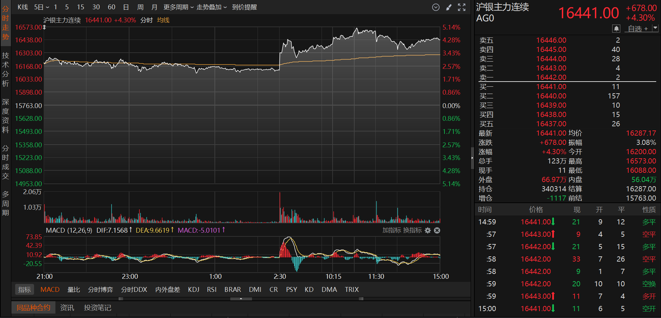Screen dimensions: 661x318
Task: Collapse the right quote panel using splitter arrow
Action: (472, 158)
